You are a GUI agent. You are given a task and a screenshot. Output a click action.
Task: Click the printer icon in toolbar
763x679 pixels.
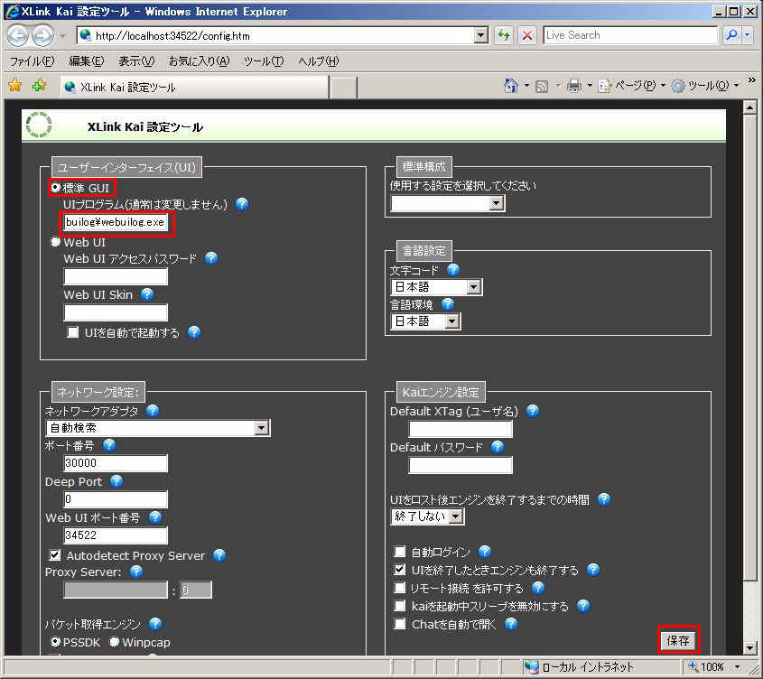[574, 86]
